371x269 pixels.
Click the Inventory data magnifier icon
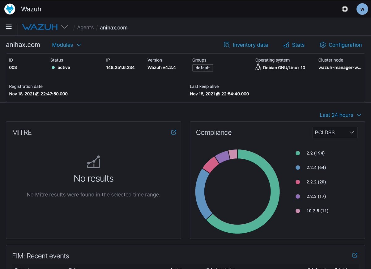(x=227, y=45)
